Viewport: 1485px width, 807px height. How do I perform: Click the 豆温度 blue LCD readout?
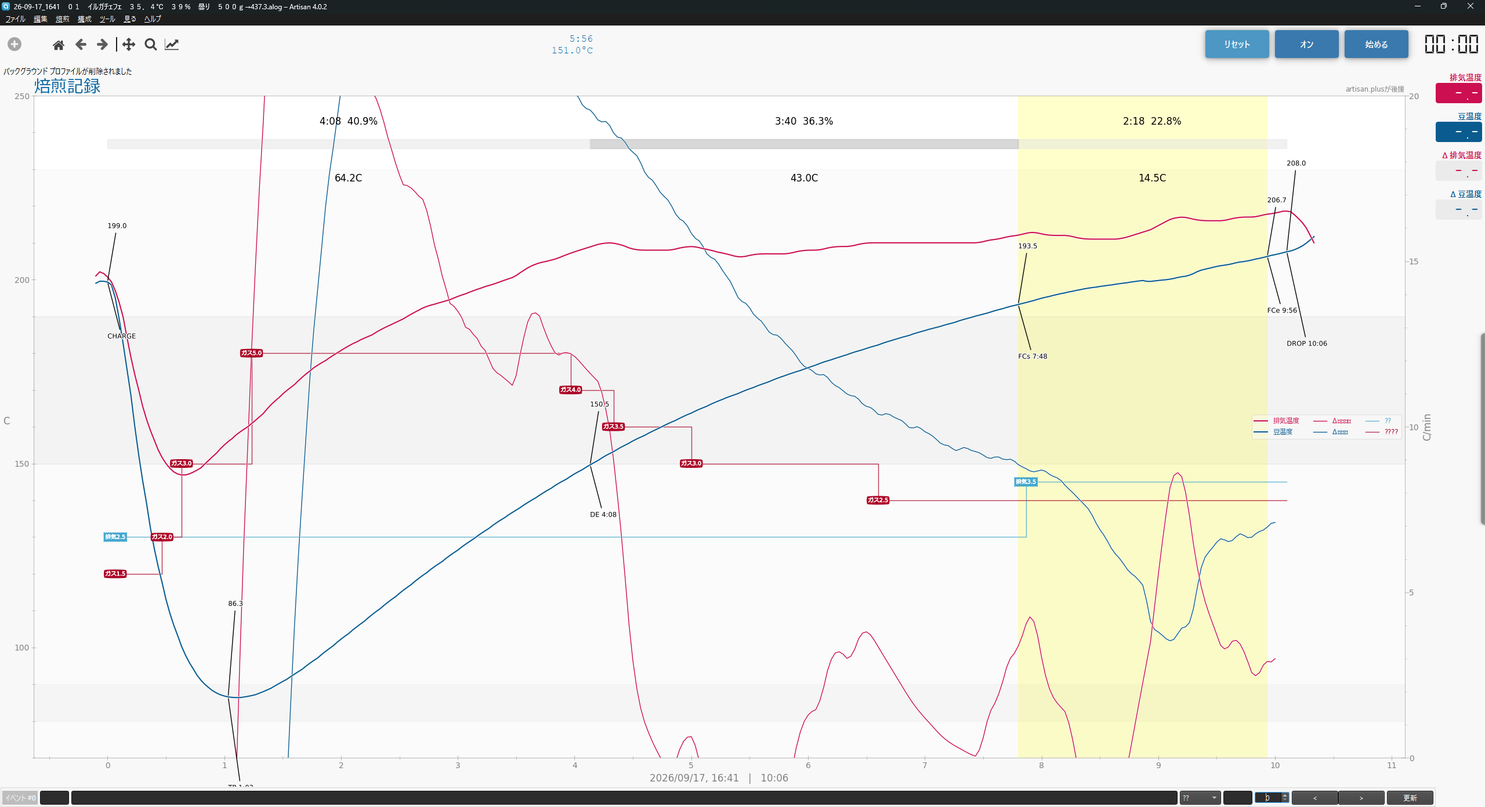[x=1458, y=132]
